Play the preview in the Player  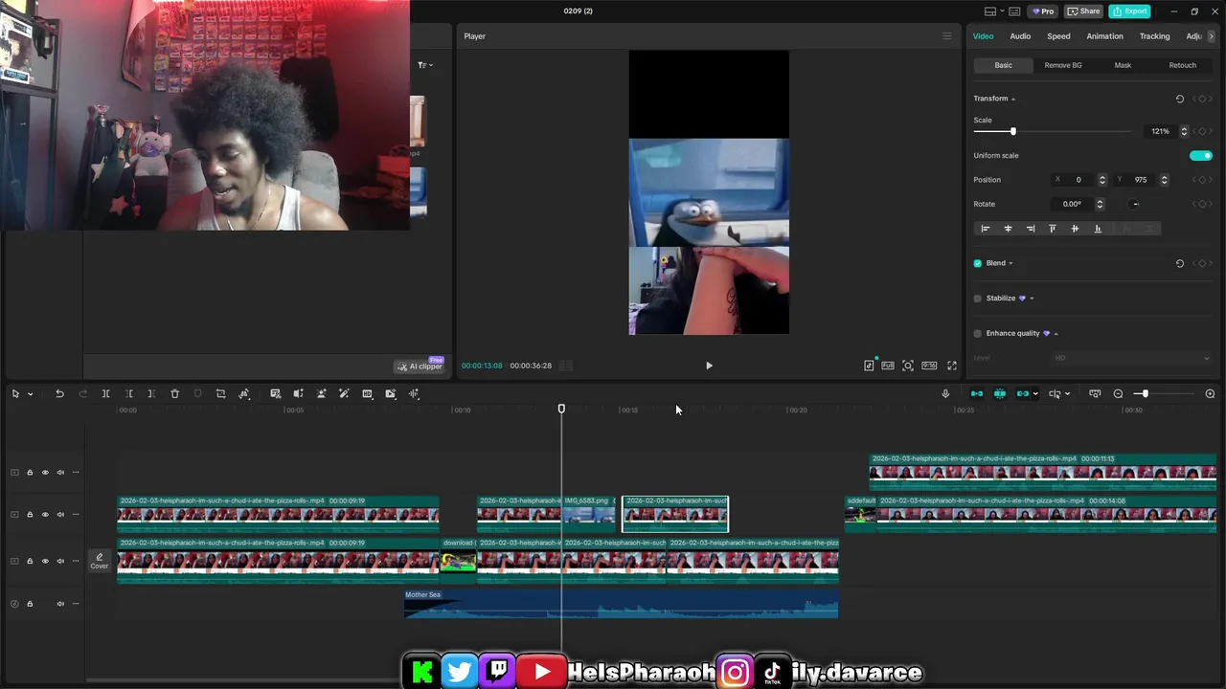coord(709,366)
